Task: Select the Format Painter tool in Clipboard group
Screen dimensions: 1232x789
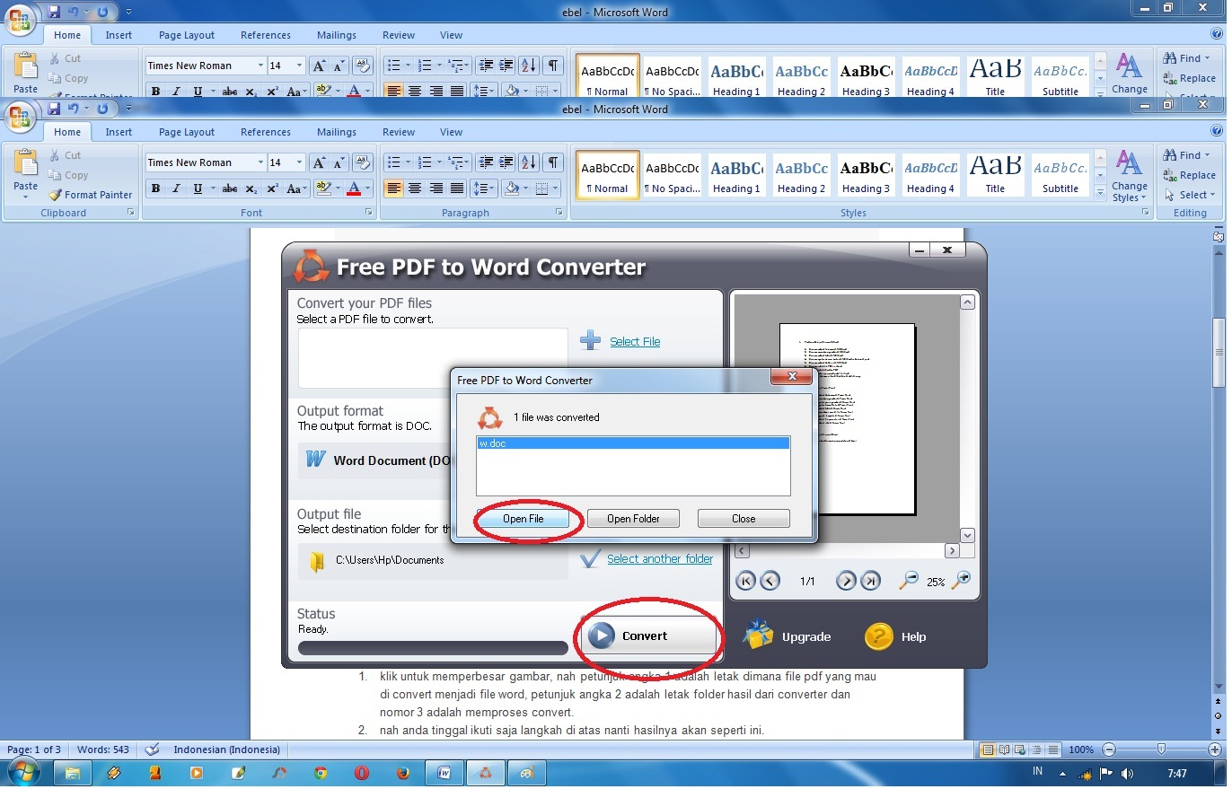Action: point(90,195)
